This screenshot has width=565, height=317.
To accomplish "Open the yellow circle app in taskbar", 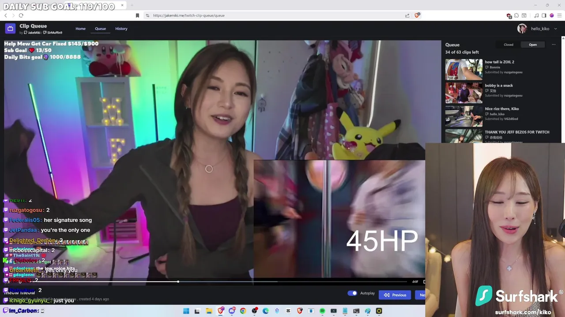I will click(379, 311).
